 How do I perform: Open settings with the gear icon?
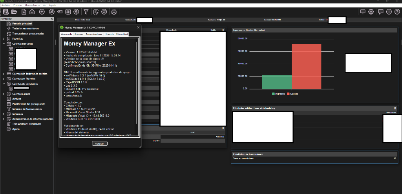click(371, 12)
